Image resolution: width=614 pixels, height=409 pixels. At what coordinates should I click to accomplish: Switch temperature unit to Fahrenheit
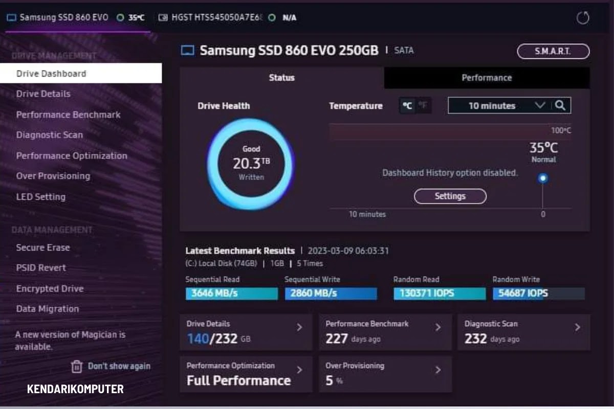point(423,106)
